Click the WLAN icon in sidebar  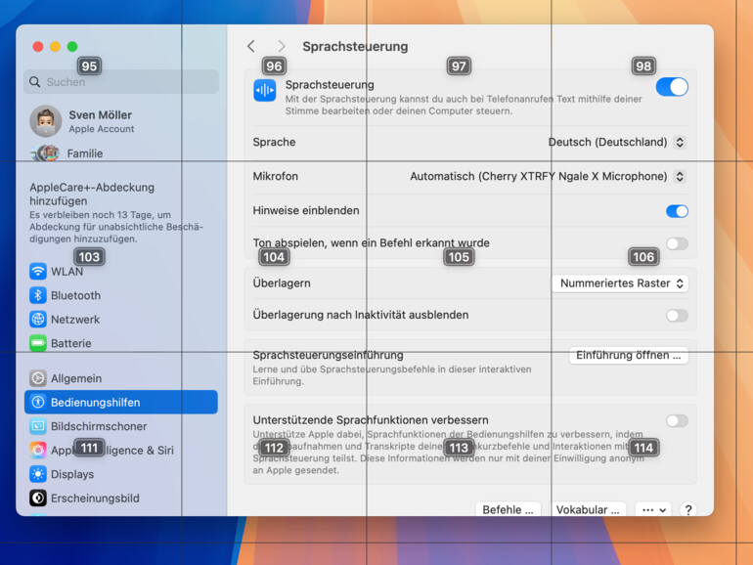coord(38,271)
